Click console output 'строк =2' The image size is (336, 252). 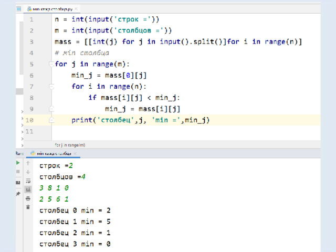[x=56, y=166]
